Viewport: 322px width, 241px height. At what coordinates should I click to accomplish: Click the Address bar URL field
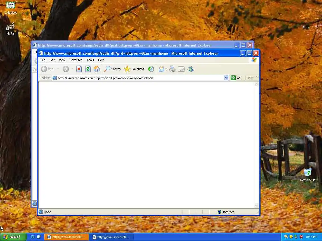(x=140, y=78)
